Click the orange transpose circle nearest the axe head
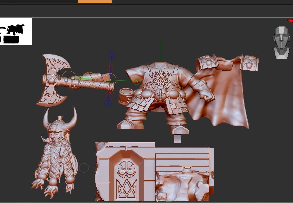This screenshot has width=293, height=203. [69, 77]
